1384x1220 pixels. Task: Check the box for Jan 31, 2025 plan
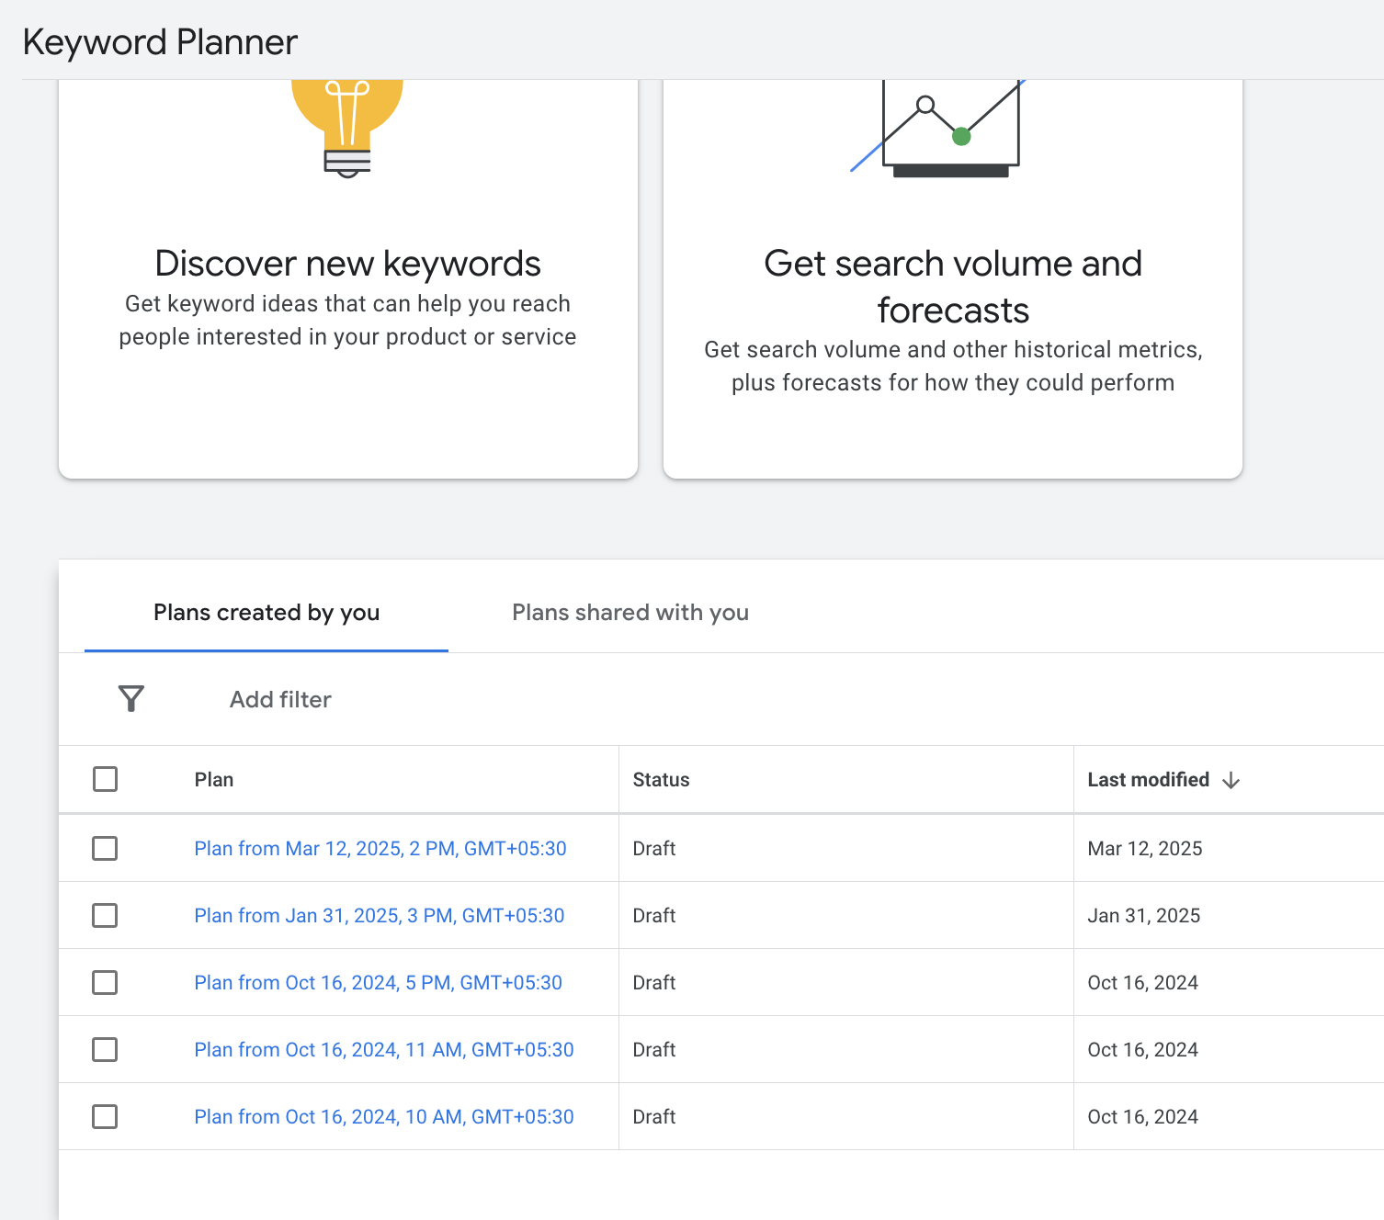click(106, 915)
